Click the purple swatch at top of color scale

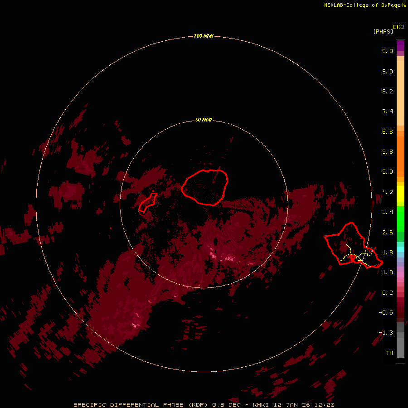click(x=400, y=45)
